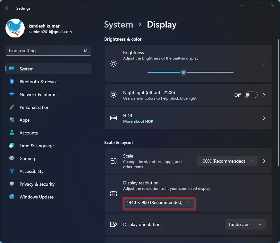Open Privacy & security settings

[x=48, y=184]
